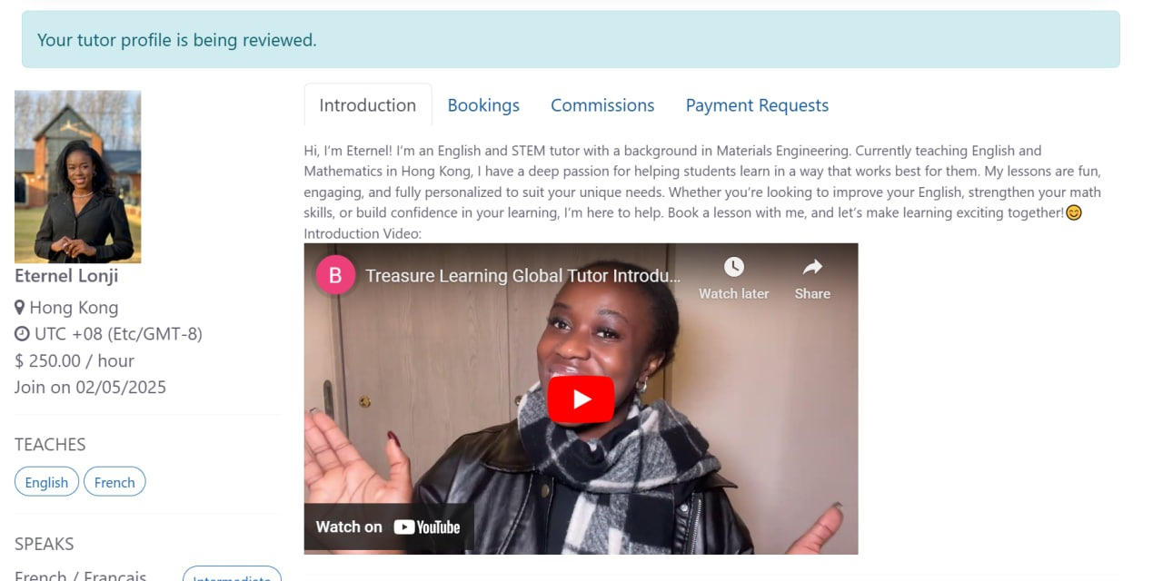Viewport: 1163px width, 581px height.
Task: Click the English language tag
Action: pyautogui.click(x=46, y=482)
